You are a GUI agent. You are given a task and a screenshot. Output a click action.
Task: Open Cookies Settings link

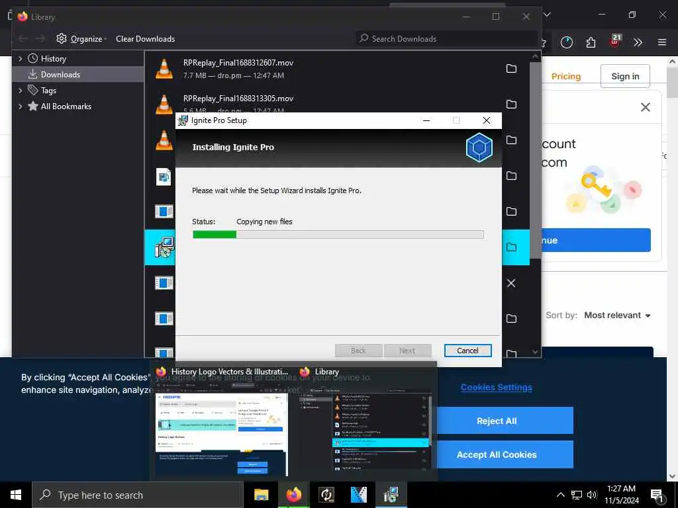click(x=497, y=388)
